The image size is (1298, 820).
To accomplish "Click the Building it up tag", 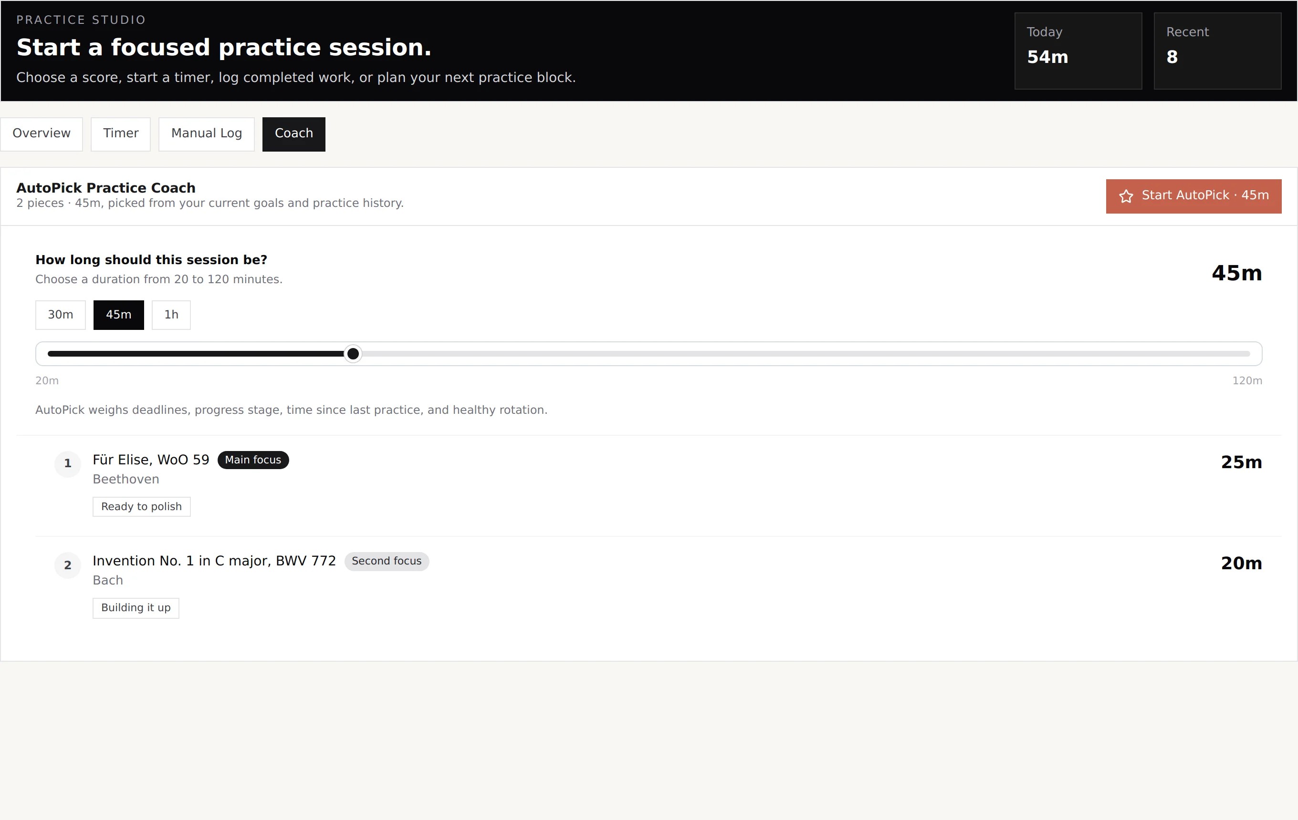I will click(x=136, y=608).
